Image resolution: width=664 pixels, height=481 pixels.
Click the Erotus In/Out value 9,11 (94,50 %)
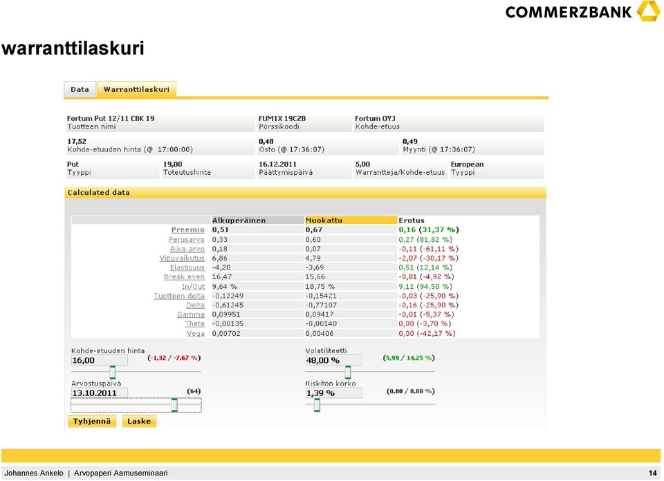pyautogui.click(x=425, y=286)
